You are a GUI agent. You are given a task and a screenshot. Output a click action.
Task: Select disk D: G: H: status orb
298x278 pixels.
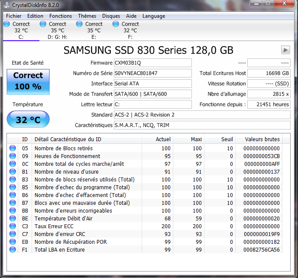pos(43,24)
